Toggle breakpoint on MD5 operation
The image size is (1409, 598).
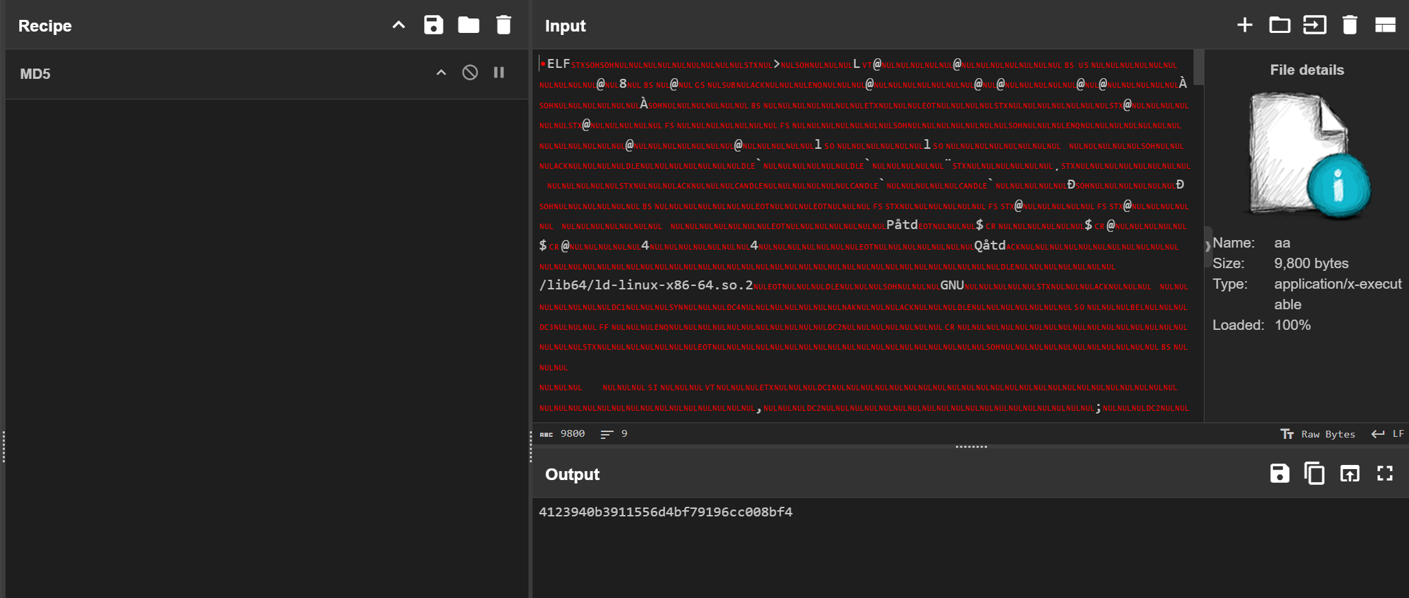(x=499, y=73)
